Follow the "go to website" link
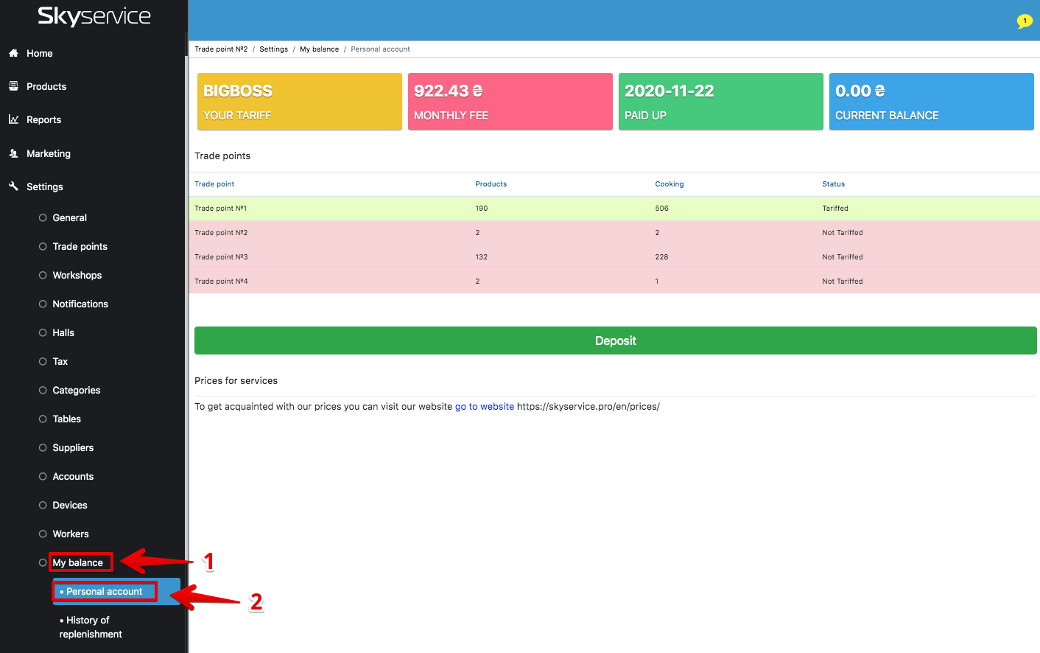 [484, 407]
